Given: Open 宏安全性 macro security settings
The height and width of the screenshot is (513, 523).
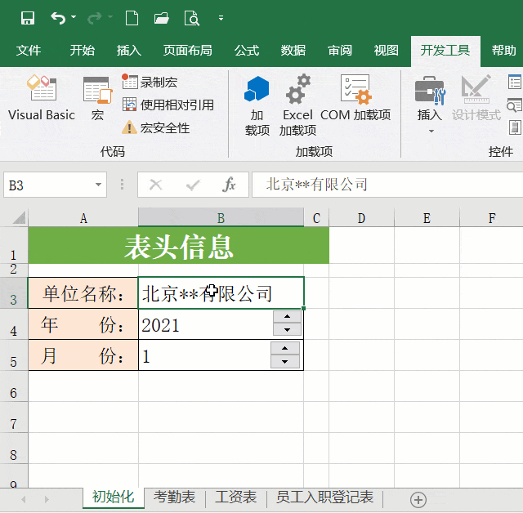Looking at the screenshot, I should coord(157,127).
